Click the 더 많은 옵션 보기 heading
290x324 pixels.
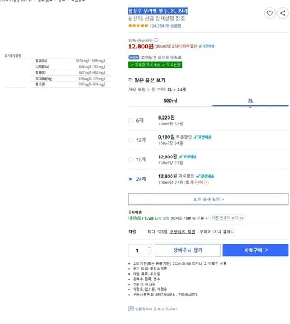146,80
